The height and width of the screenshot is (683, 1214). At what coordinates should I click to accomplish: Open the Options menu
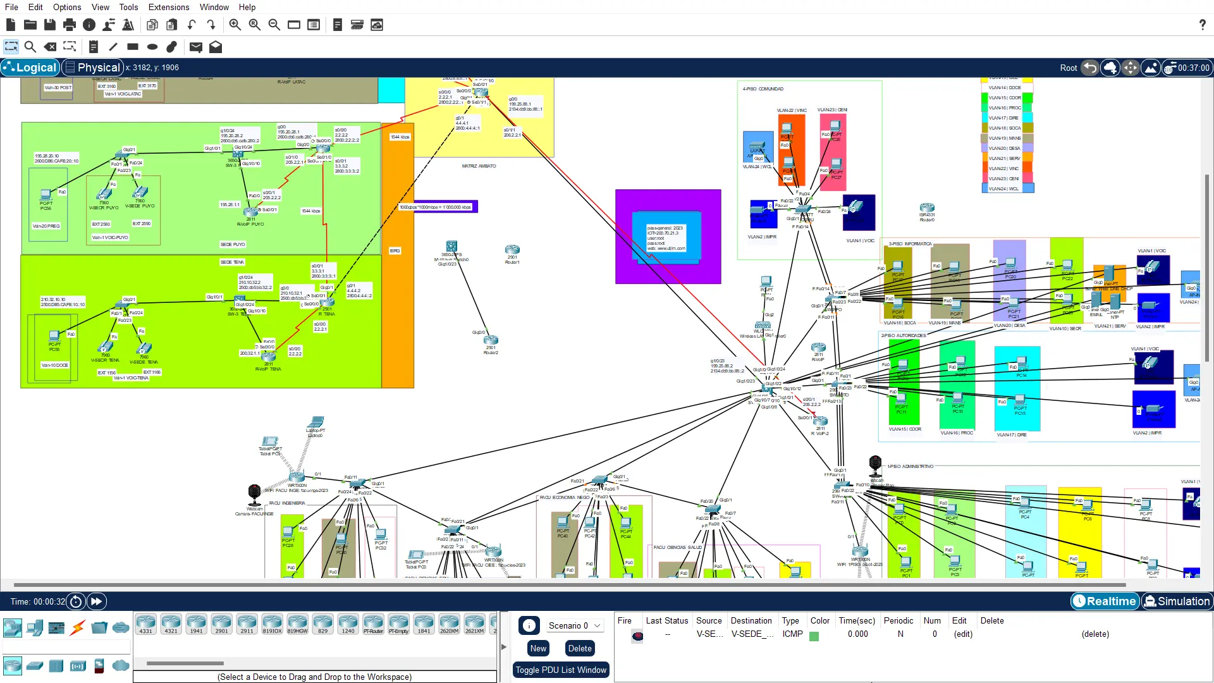(67, 7)
